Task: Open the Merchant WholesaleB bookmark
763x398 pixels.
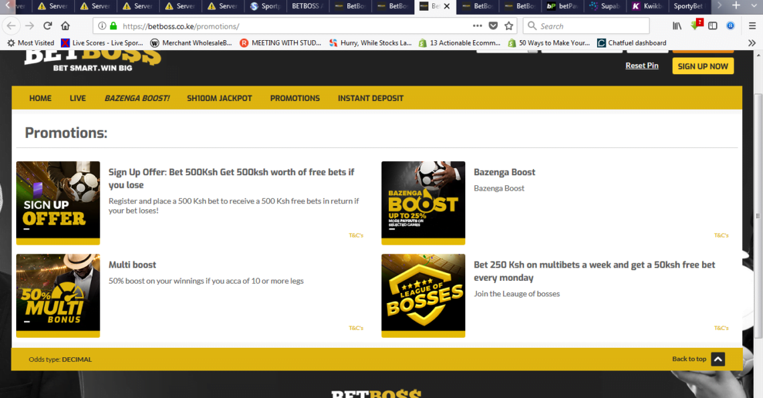Action: [191, 43]
